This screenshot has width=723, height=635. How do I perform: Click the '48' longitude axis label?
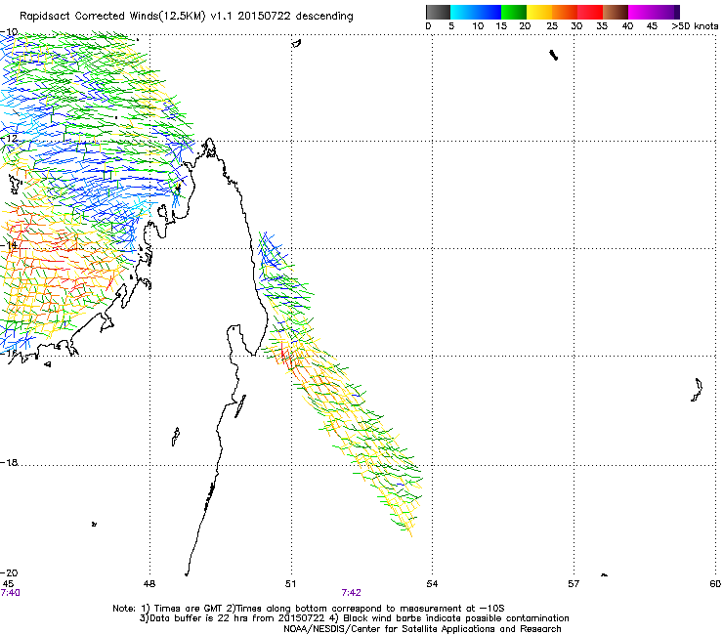point(149,584)
